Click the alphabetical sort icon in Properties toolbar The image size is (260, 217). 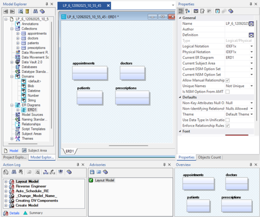188,11
